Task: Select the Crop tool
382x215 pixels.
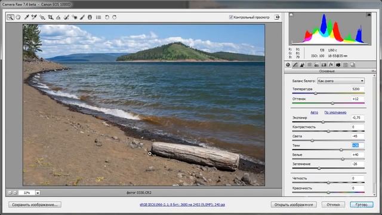Action: [50, 17]
